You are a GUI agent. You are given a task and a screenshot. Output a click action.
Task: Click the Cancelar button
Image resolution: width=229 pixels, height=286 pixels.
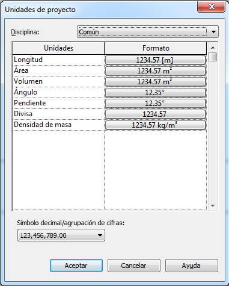[134, 266]
